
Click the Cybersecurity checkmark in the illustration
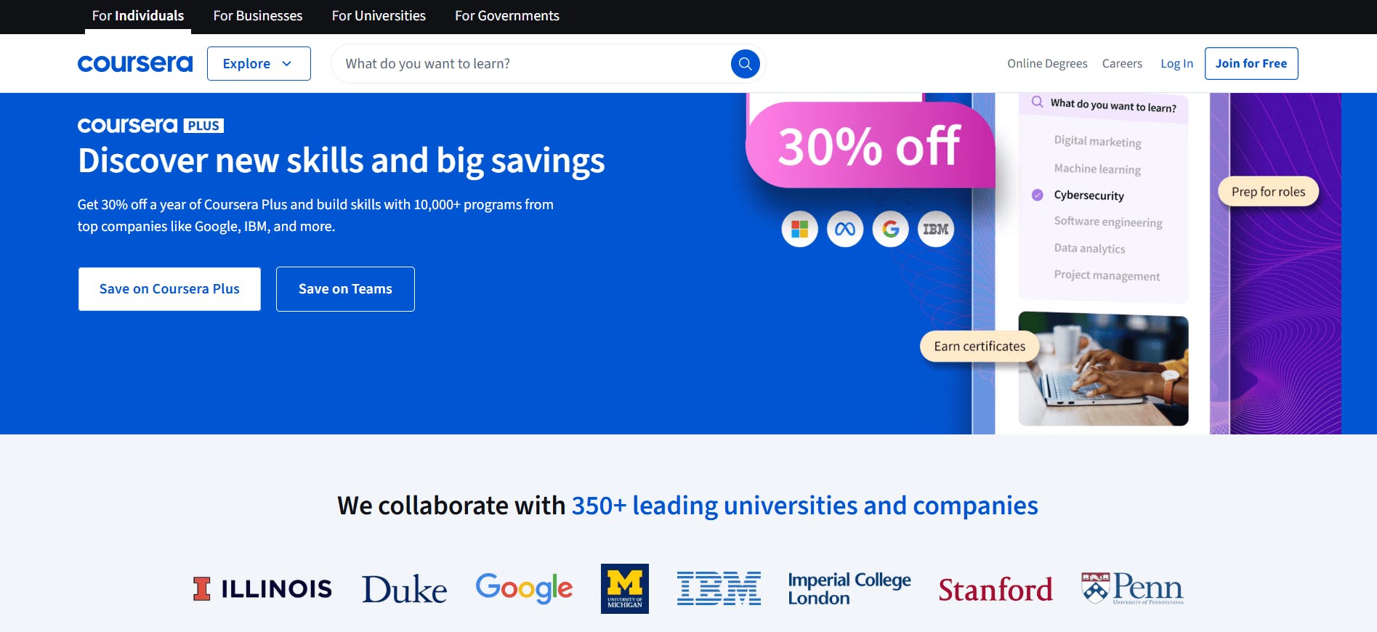pos(1037,195)
